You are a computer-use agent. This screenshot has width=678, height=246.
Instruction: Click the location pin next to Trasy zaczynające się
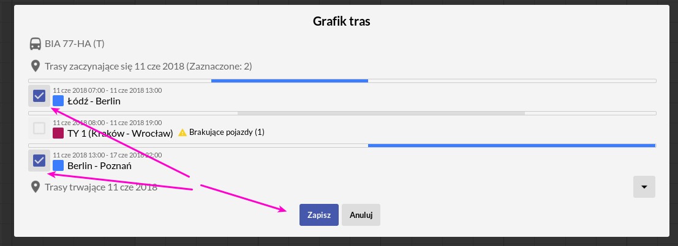tap(35, 67)
